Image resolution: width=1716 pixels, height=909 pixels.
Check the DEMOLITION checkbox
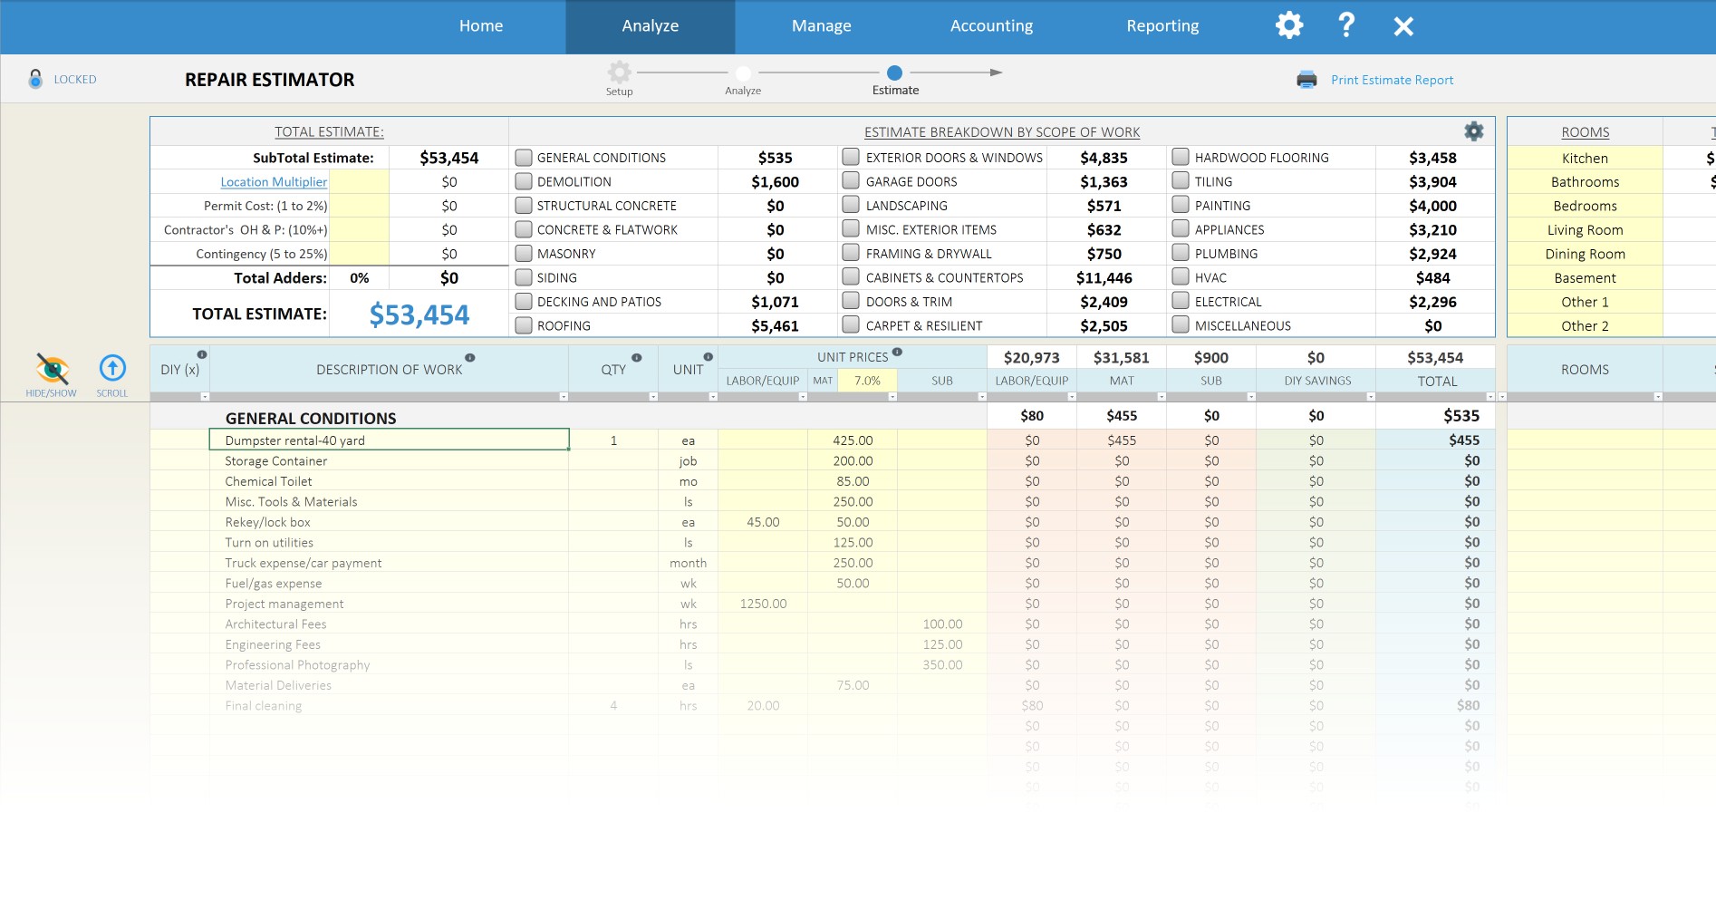pos(524,181)
